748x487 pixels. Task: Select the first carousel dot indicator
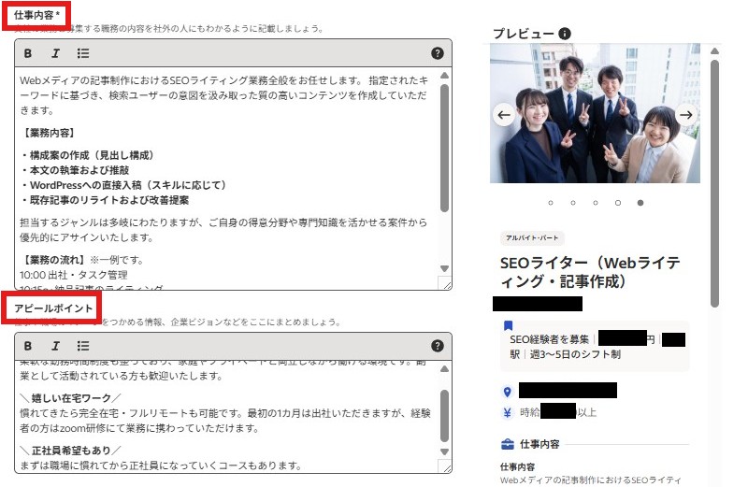pyautogui.click(x=550, y=202)
